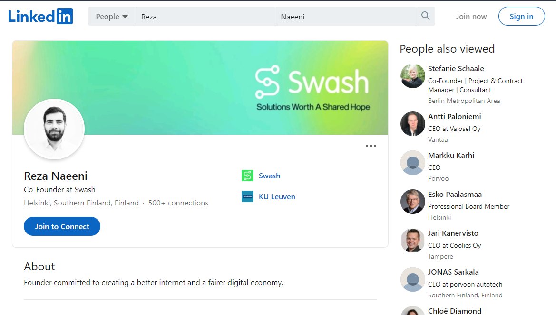Image resolution: width=556 pixels, height=315 pixels.
Task: Click the Sign in button
Action: [x=522, y=16]
